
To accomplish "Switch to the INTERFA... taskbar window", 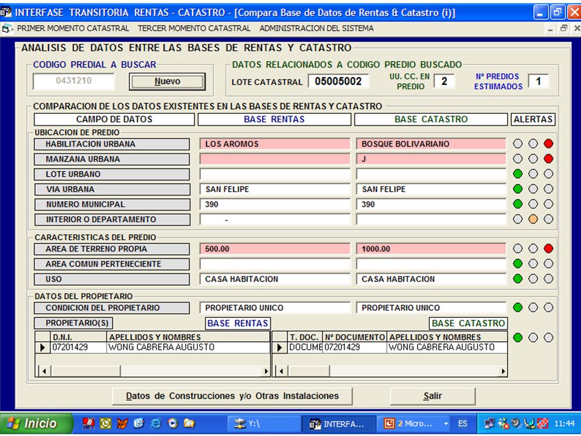I will pyautogui.click(x=339, y=423).
